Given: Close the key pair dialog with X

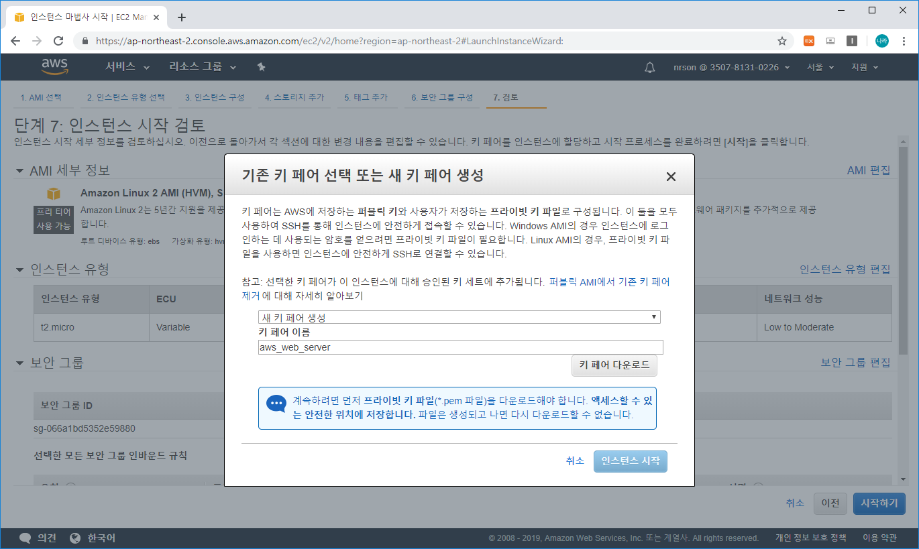Looking at the screenshot, I should [x=670, y=177].
